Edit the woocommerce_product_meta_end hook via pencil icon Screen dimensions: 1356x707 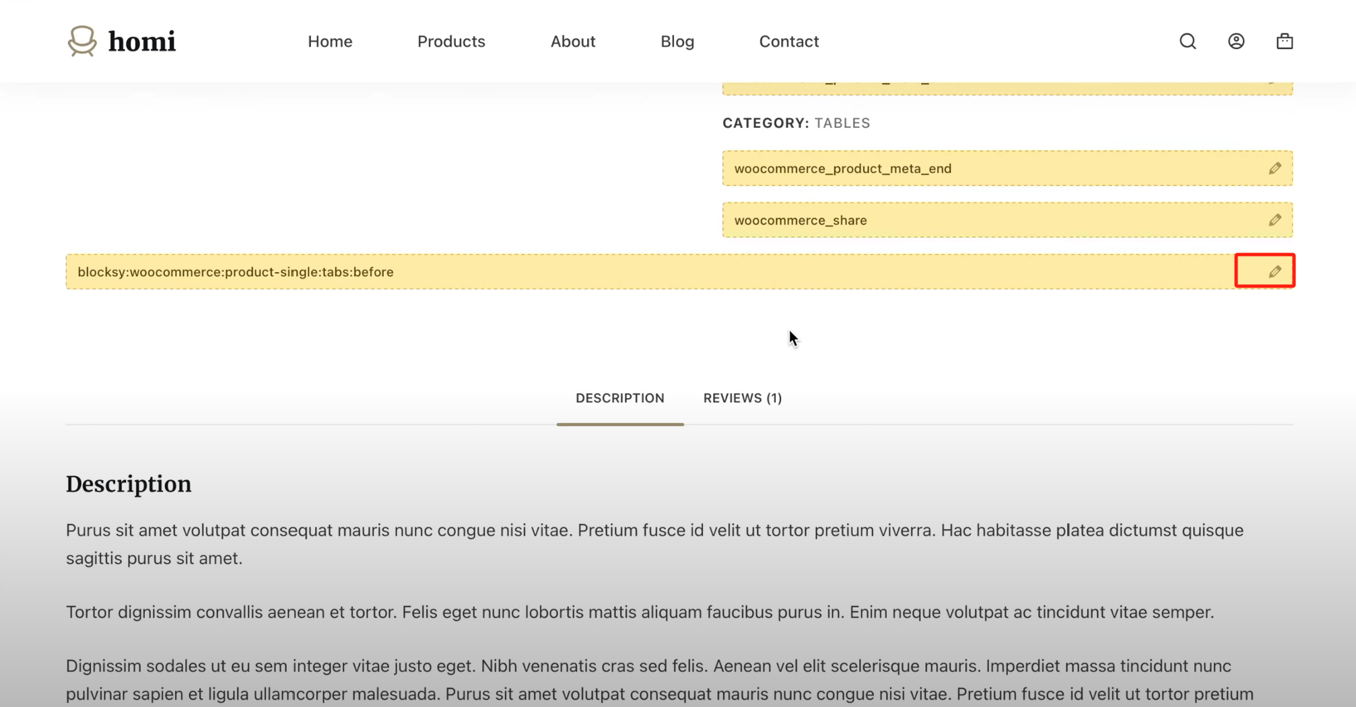click(x=1275, y=168)
